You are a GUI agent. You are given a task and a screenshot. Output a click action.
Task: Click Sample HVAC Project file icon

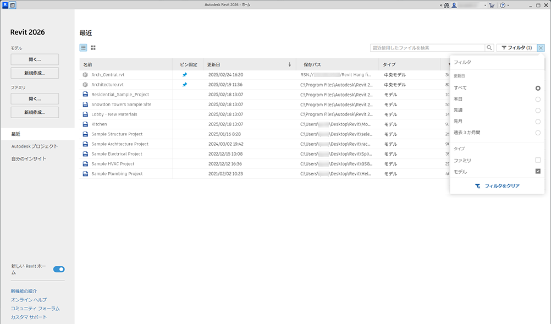(85, 164)
